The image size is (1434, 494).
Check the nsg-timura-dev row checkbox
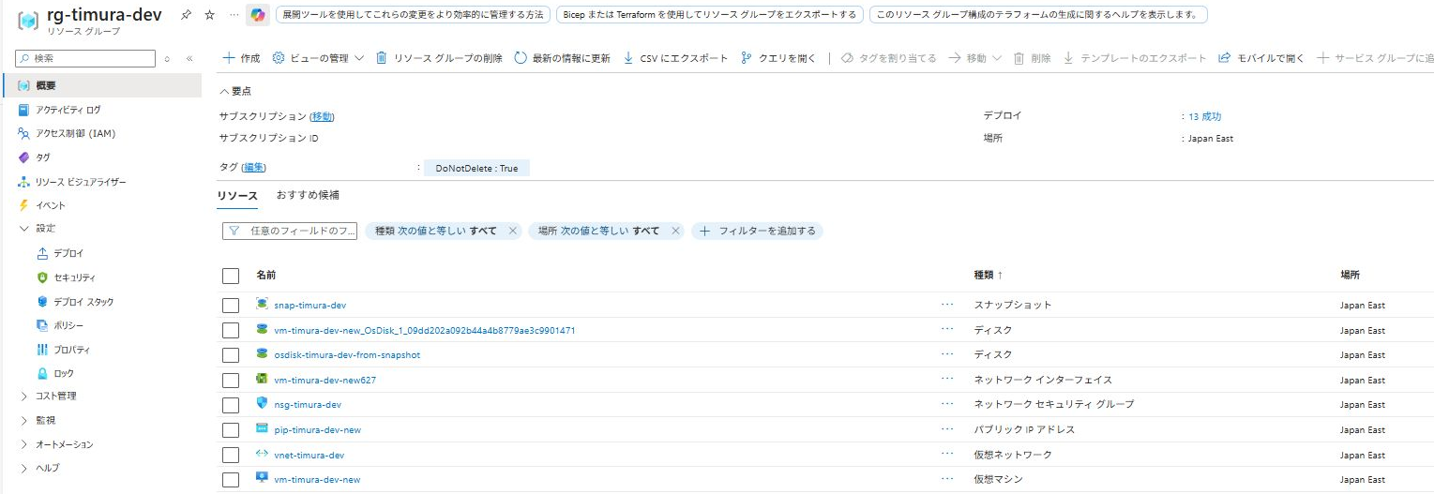click(231, 405)
